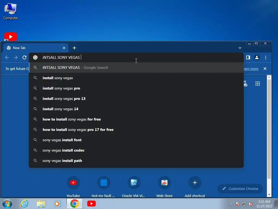This screenshot has width=278, height=209.
Task: Choose 'how to install sony vegas for free'
Action: coord(136,119)
